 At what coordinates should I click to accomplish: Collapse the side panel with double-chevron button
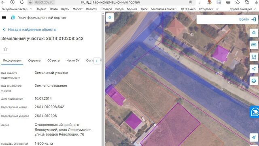(x=110, y=17)
